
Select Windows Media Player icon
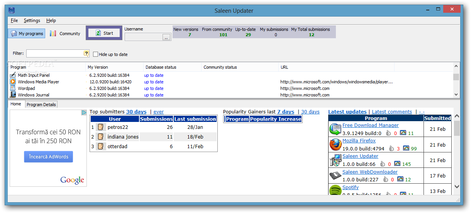[13, 82]
